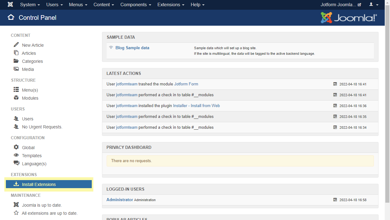Click the Install Extensions download icon
The image size is (390, 220).
[16, 184]
